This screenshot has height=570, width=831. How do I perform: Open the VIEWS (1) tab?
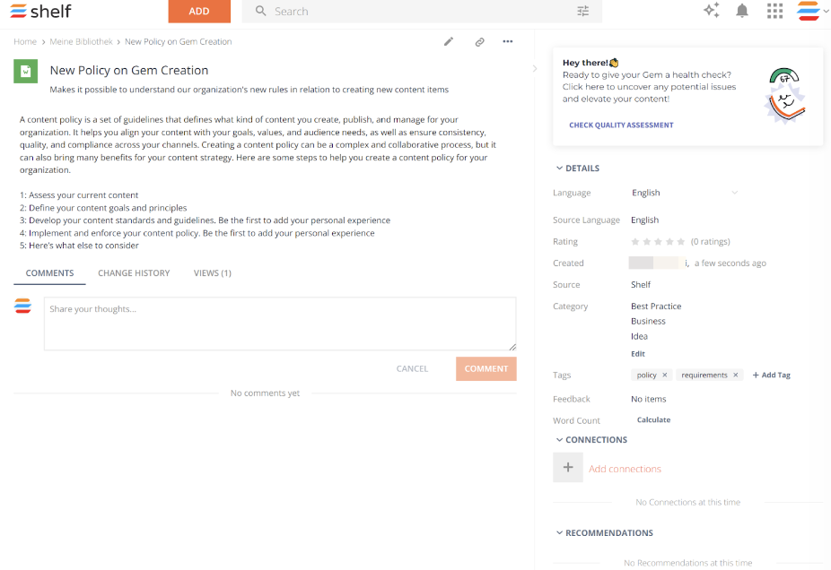[x=212, y=272]
